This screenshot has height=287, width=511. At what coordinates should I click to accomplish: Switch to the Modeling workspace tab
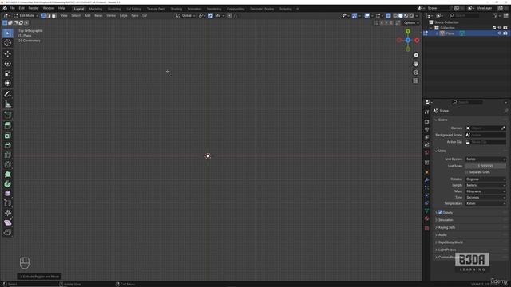[x=96, y=9]
